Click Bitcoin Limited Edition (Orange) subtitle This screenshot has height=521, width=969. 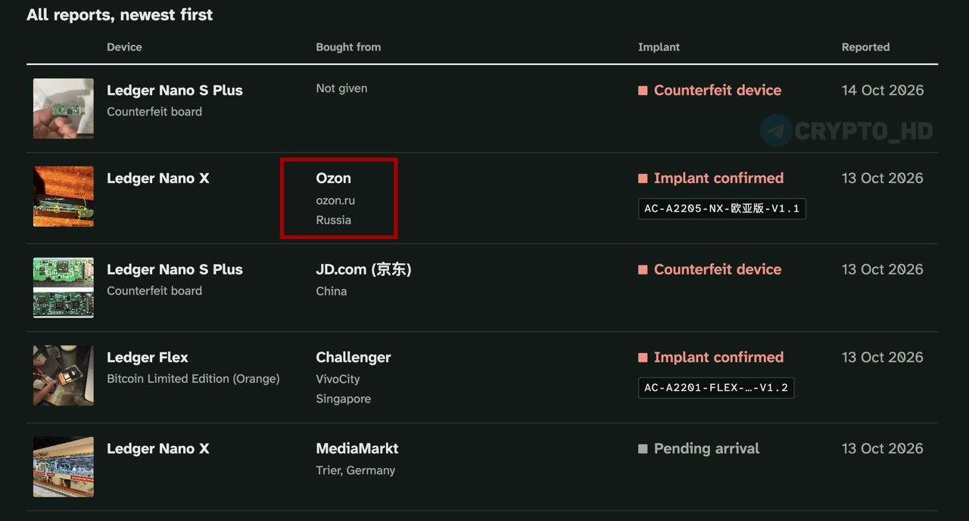tap(193, 379)
